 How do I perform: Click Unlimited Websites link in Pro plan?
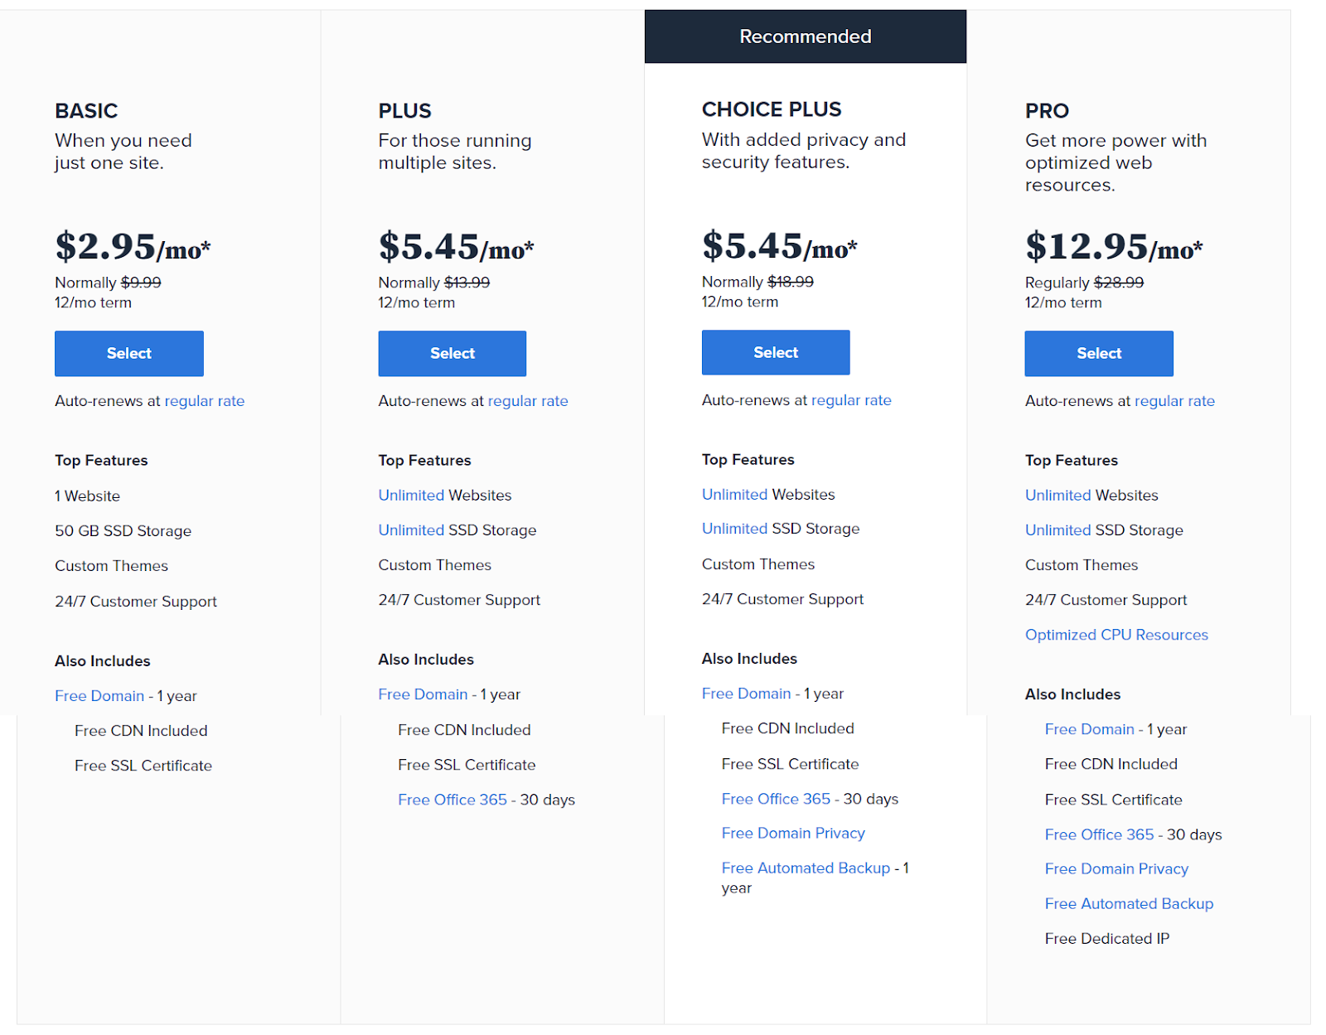tap(1058, 496)
